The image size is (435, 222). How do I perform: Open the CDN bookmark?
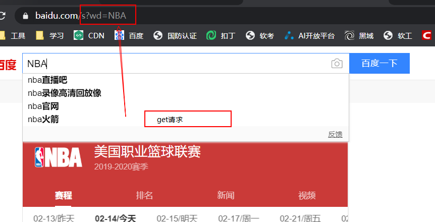pyautogui.click(x=89, y=35)
